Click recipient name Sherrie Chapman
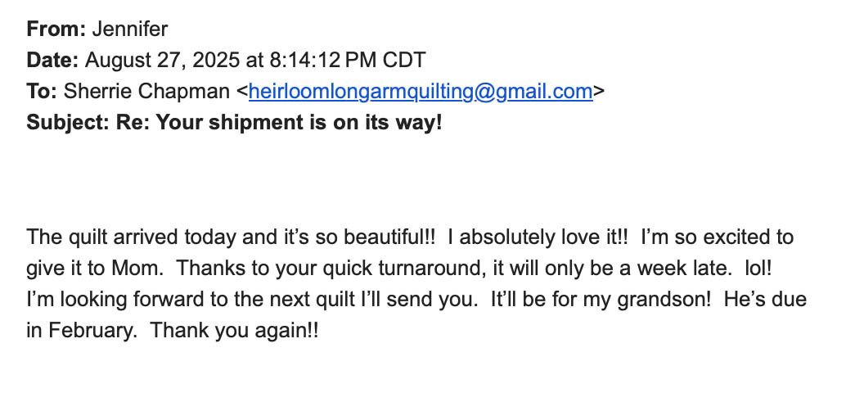Image resolution: width=846 pixels, height=393 pixels. click(x=146, y=92)
